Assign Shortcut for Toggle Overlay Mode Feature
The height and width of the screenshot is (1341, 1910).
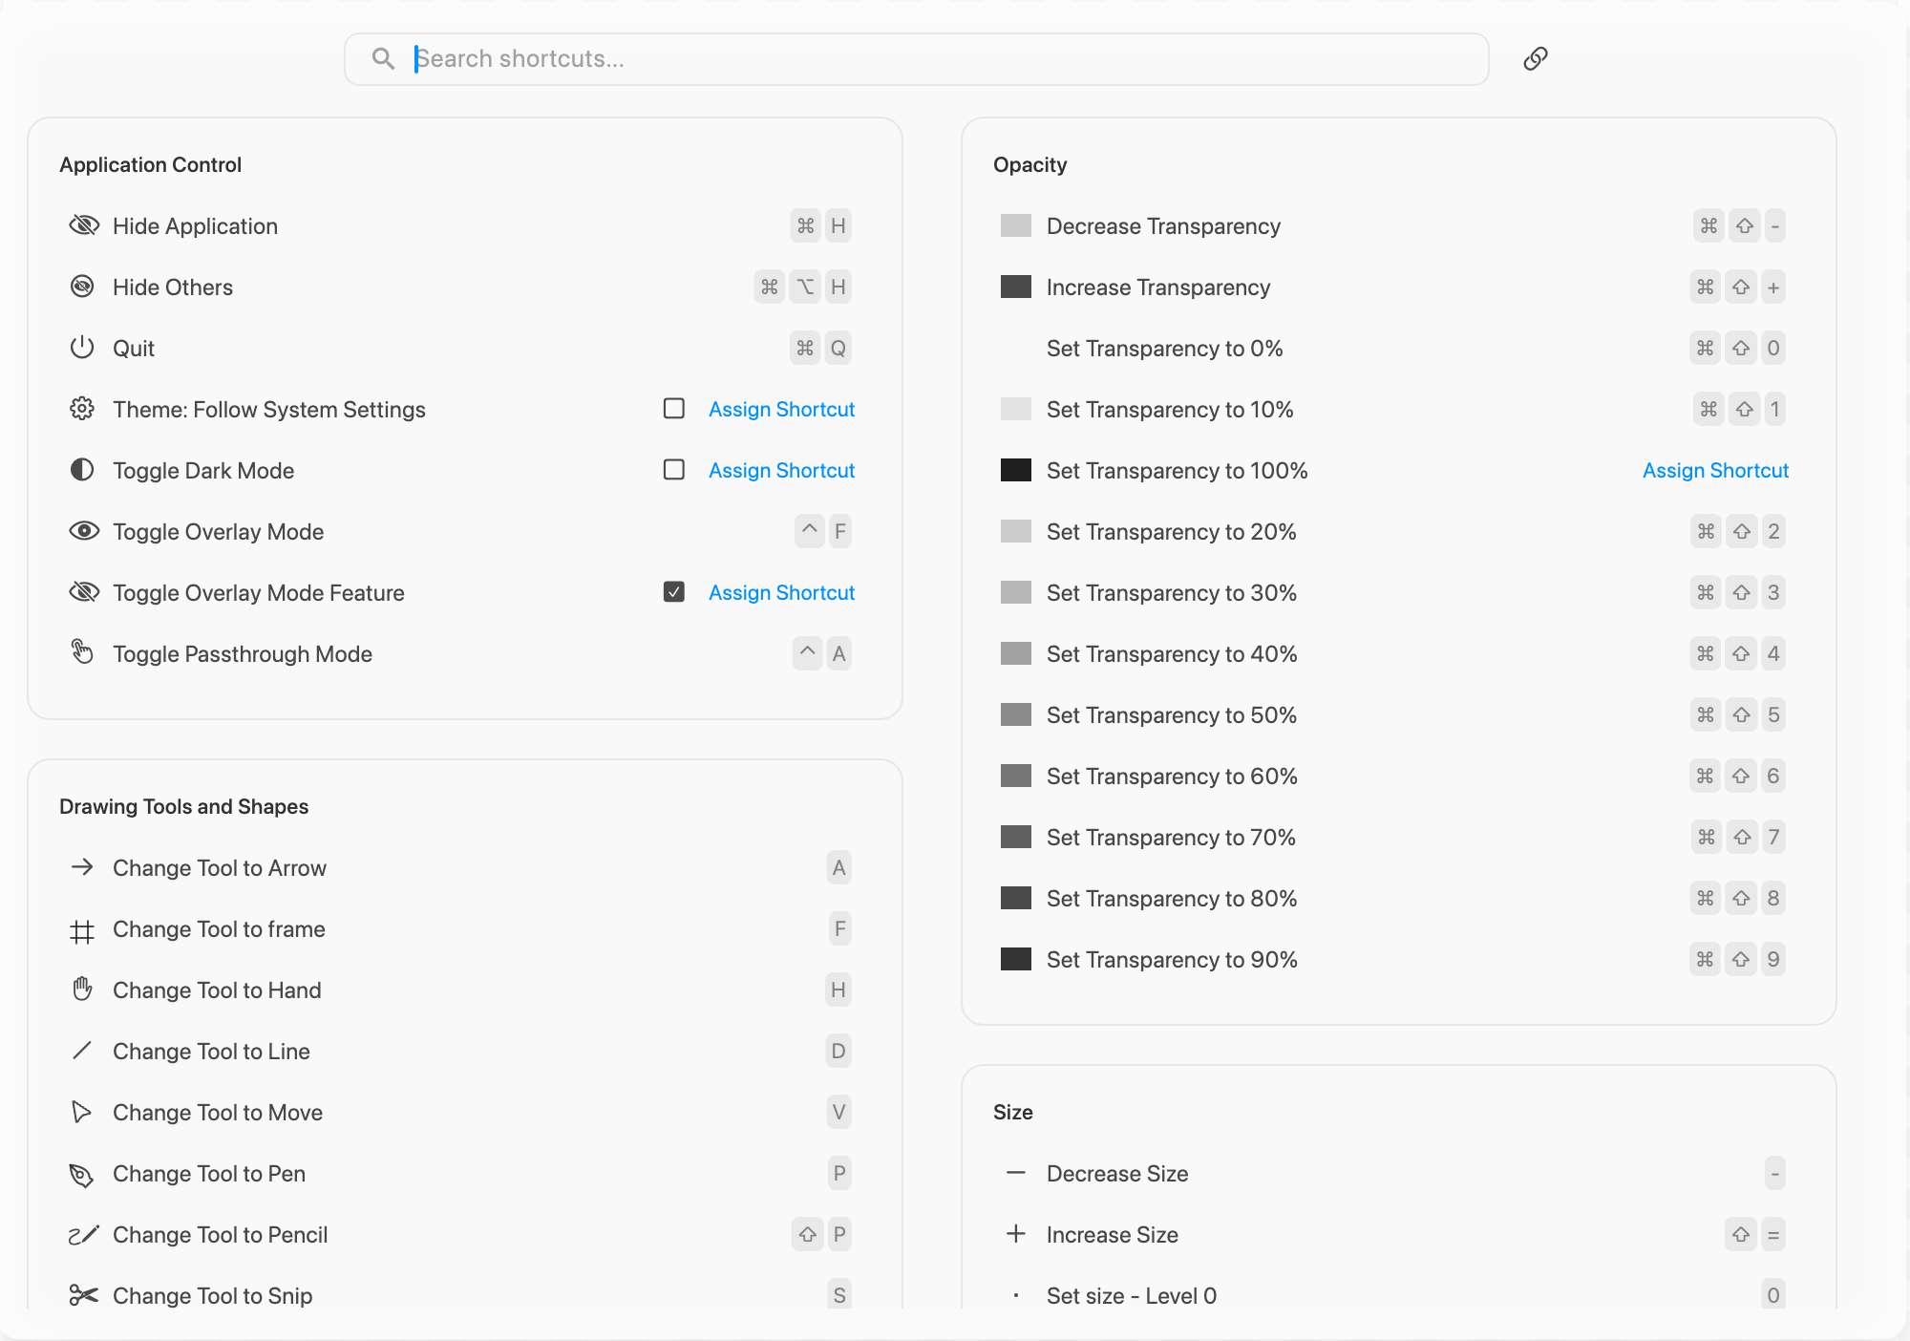click(x=781, y=592)
